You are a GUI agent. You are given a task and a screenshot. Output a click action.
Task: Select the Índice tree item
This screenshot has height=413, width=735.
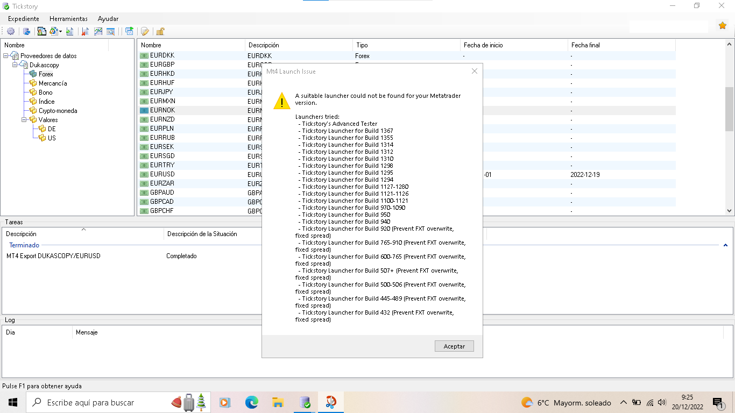click(x=47, y=102)
